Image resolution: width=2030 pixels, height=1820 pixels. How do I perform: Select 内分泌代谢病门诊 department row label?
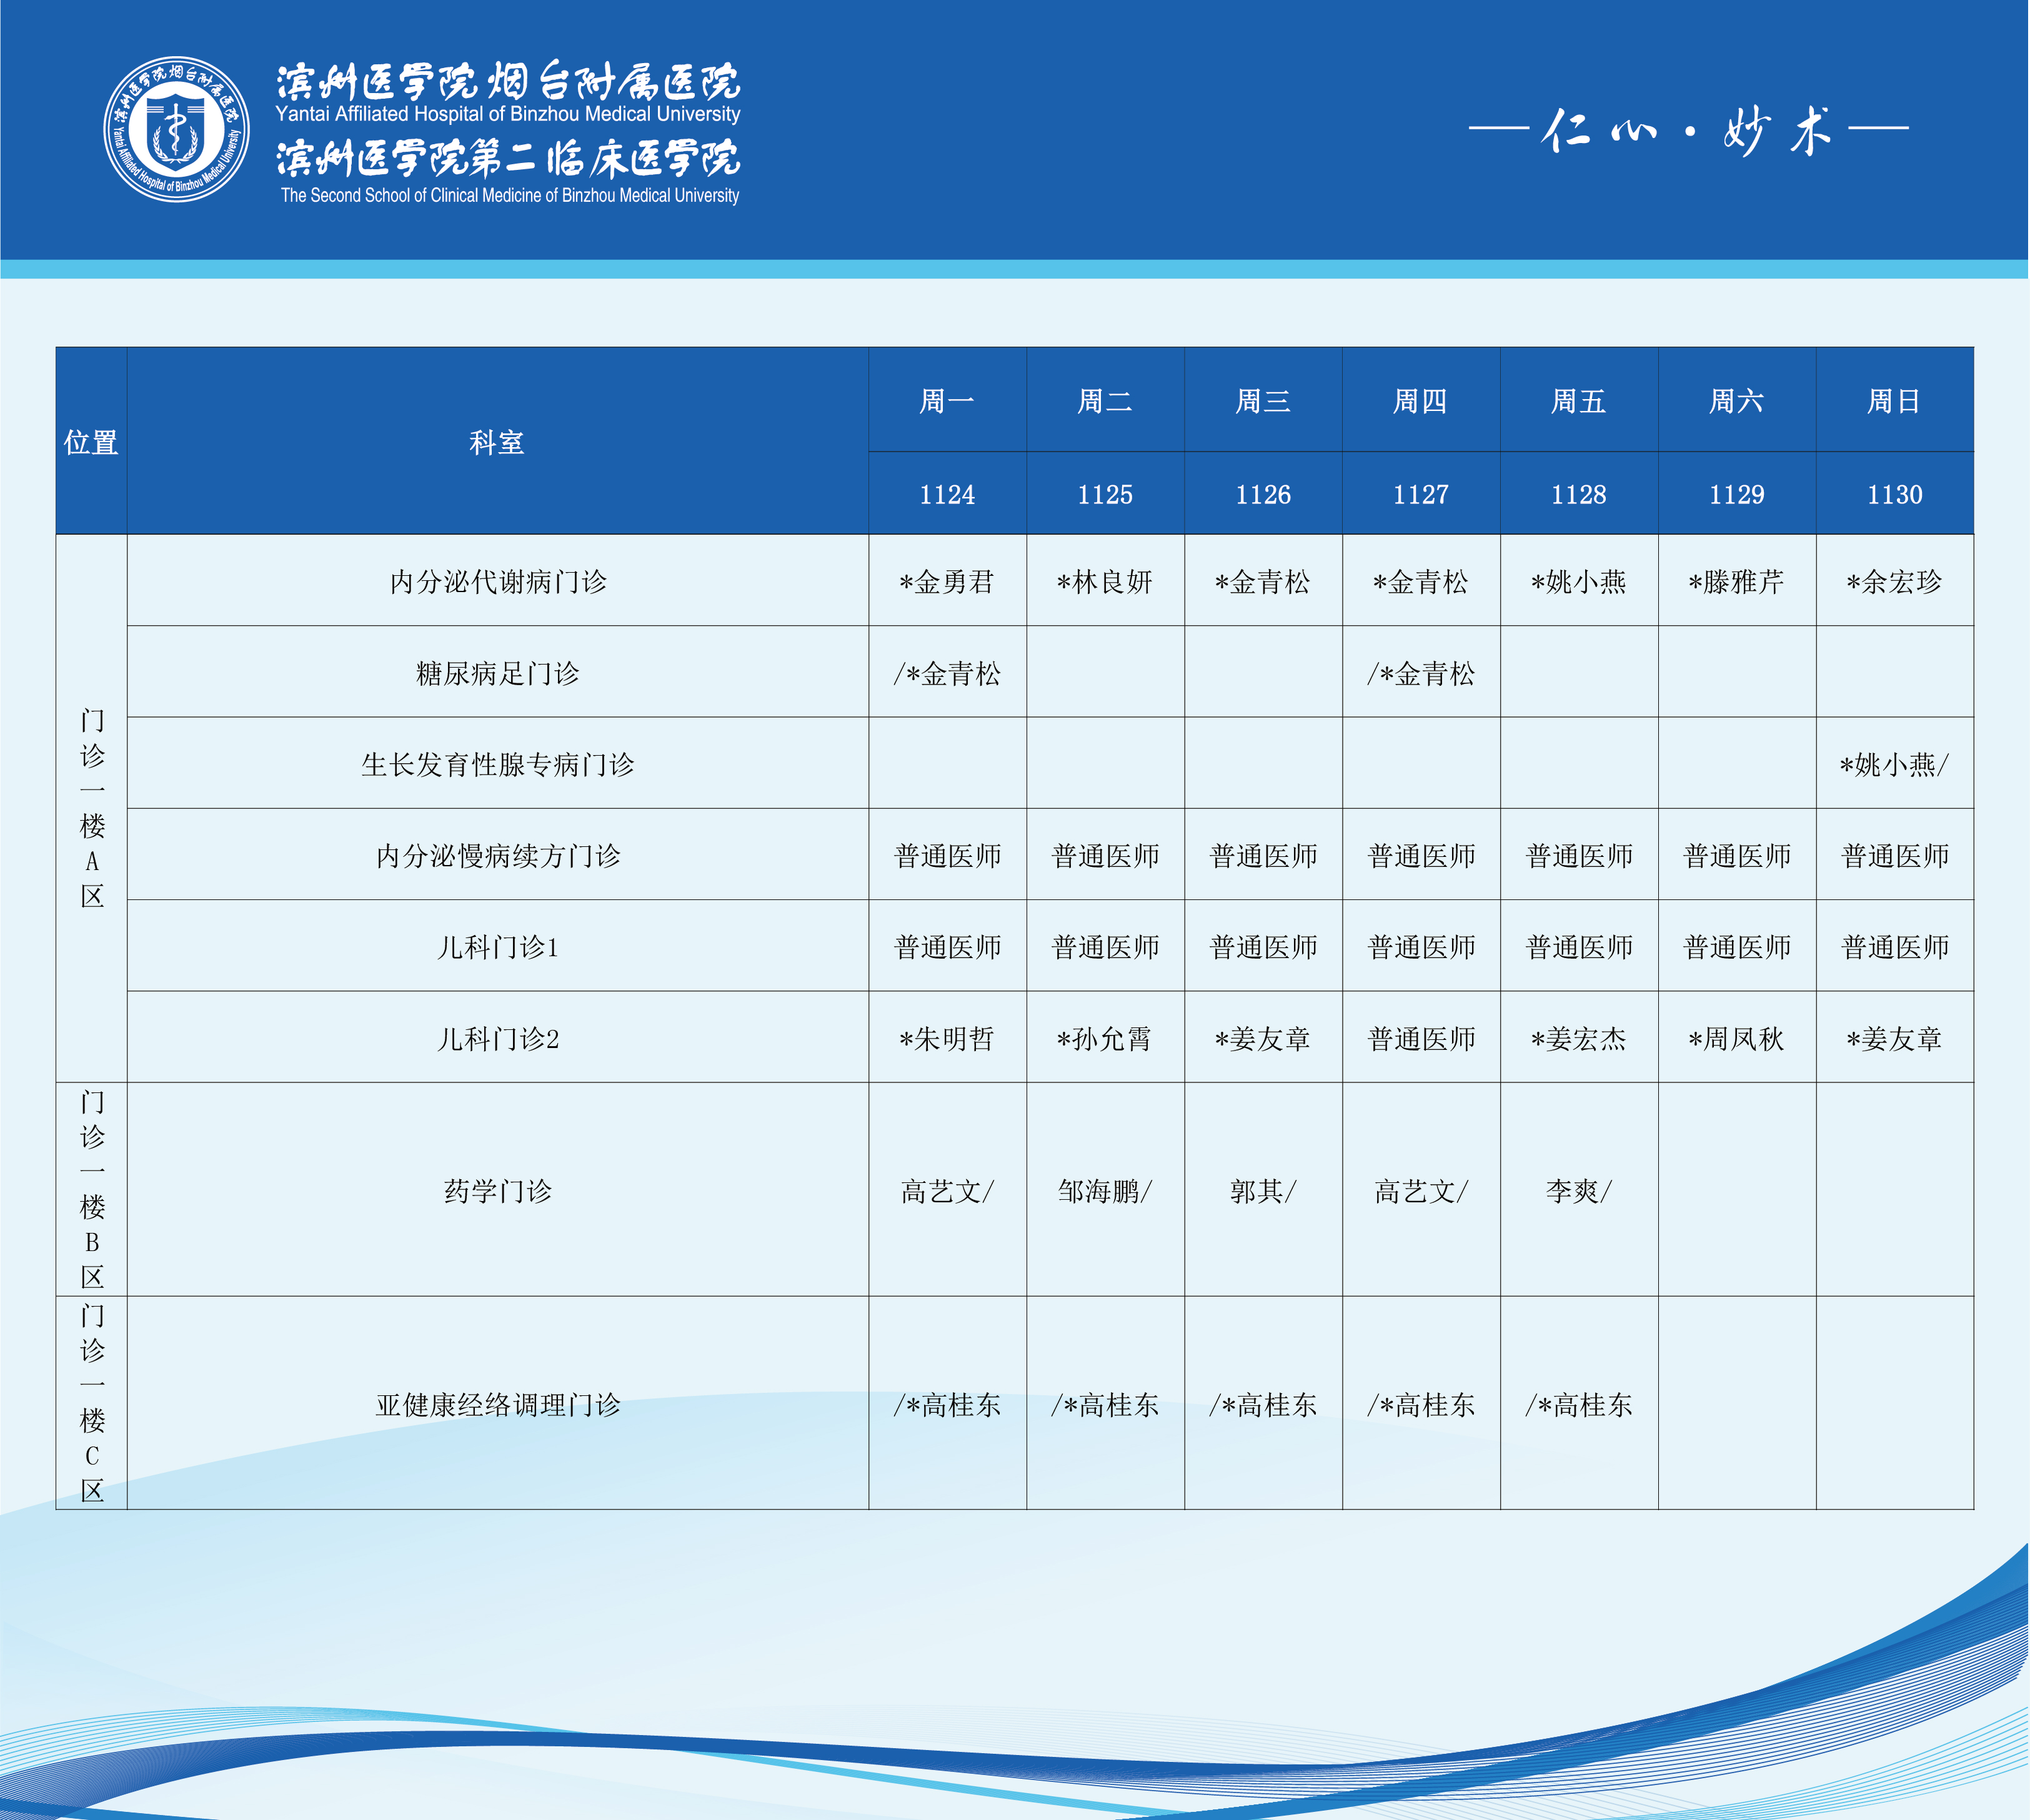(497, 582)
